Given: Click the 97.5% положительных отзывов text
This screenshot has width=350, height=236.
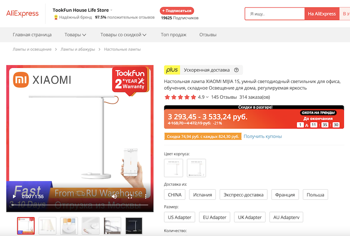Looking at the screenshot, I should click(x=125, y=17).
